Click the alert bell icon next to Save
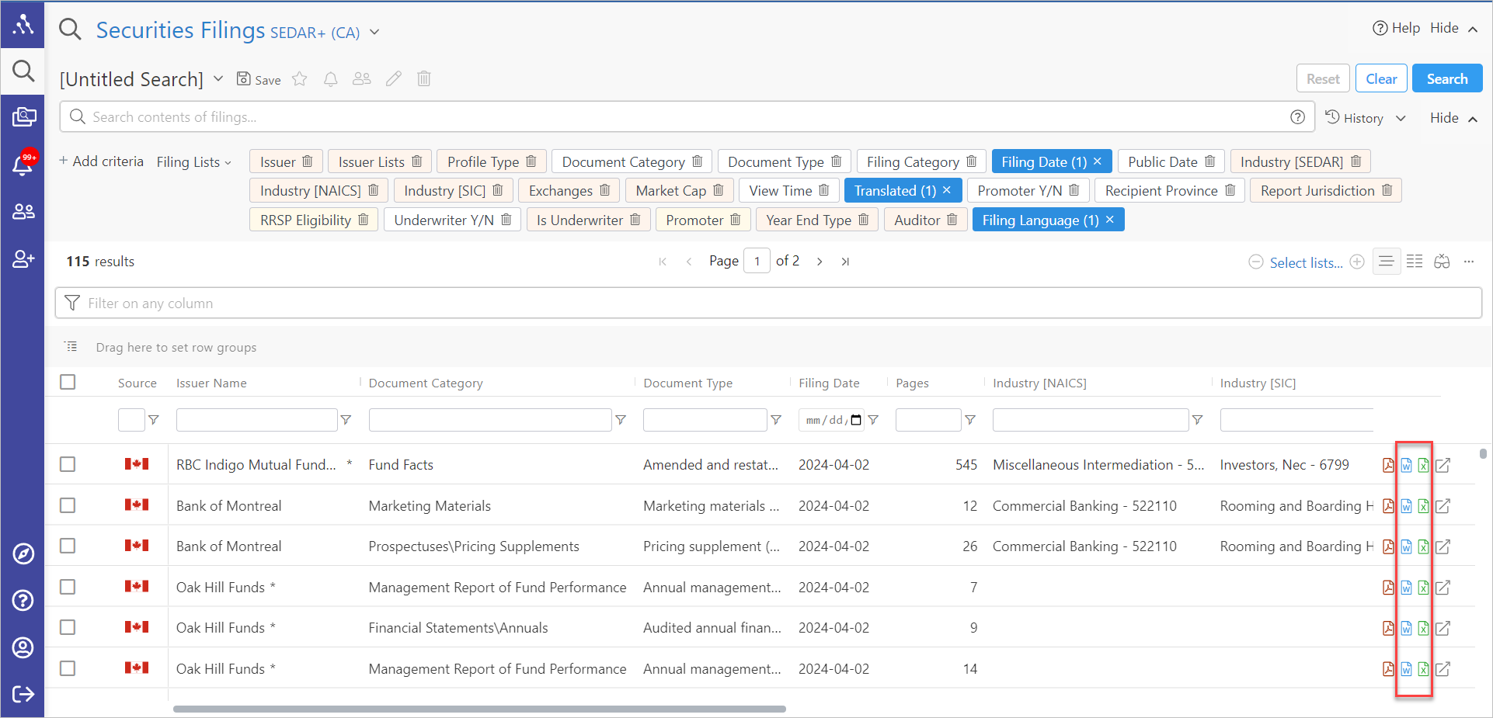The image size is (1493, 718). click(331, 79)
